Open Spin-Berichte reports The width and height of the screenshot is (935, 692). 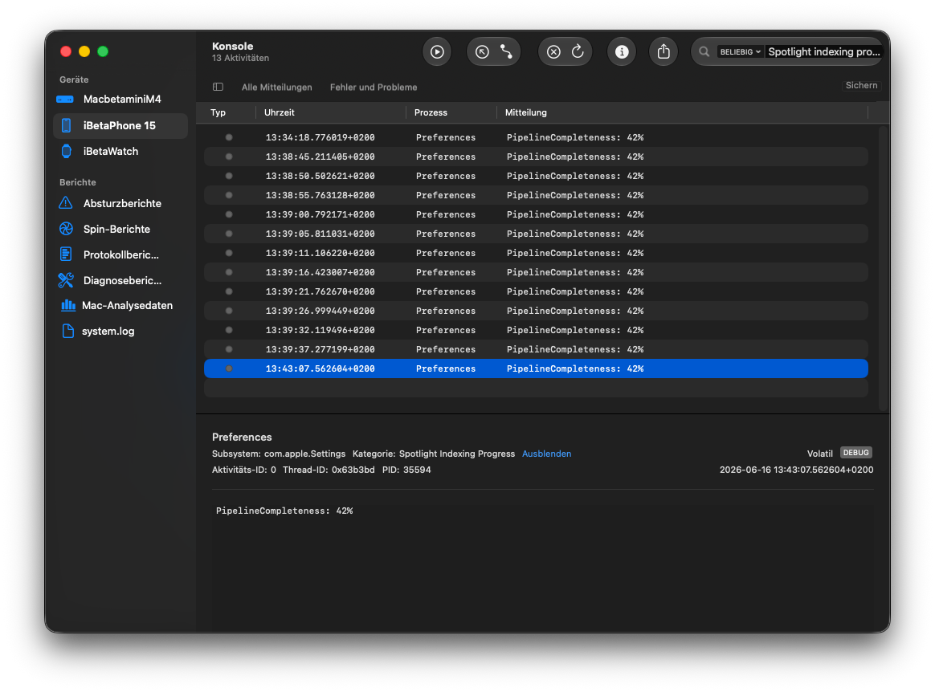pos(120,229)
